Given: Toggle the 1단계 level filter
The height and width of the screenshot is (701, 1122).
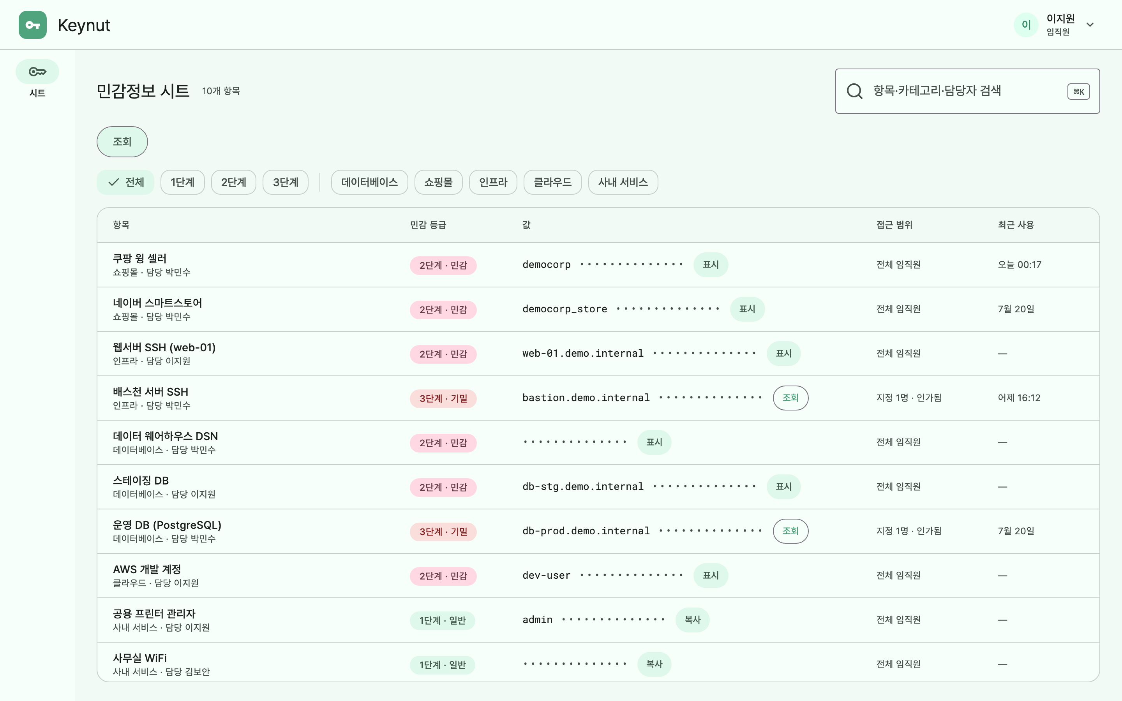Looking at the screenshot, I should pos(183,182).
